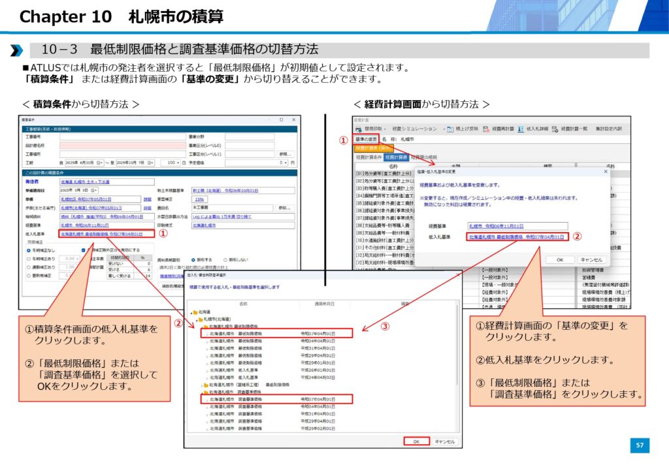Select the 経費計算書 tab
669x473 pixels.
(x=396, y=157)
